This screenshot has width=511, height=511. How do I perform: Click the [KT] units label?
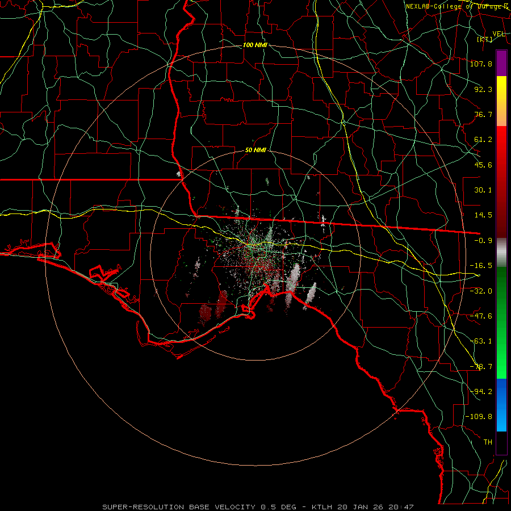click(485, 39)
